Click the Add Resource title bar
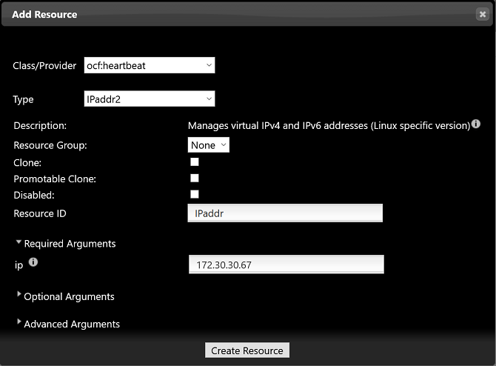Viewport: 496px width, 366px height. pos(222,14)
